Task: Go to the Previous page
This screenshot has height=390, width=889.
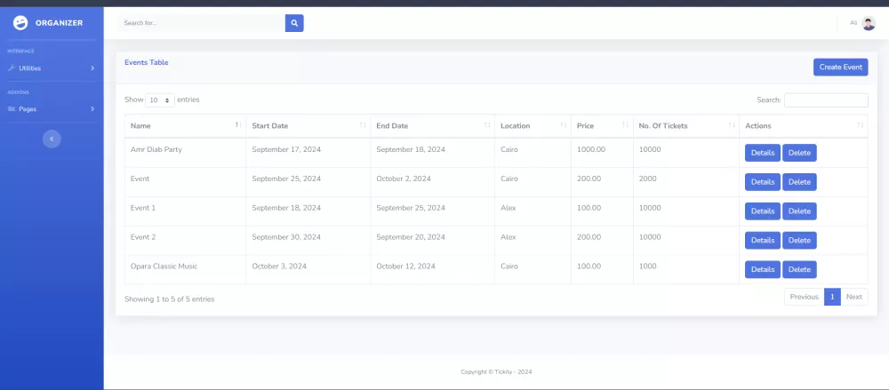Action: (804, 297)
